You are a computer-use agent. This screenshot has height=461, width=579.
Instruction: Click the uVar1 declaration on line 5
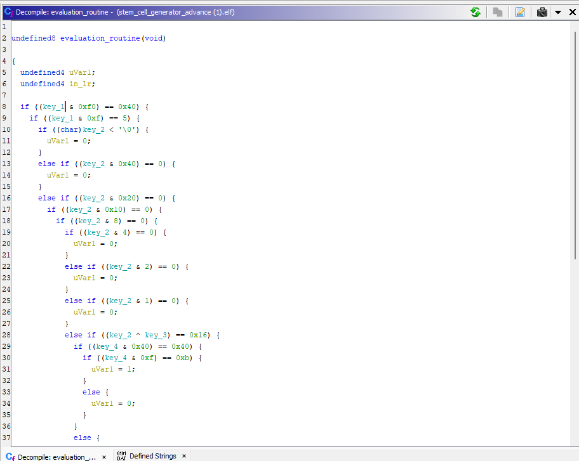pos(80,72)
